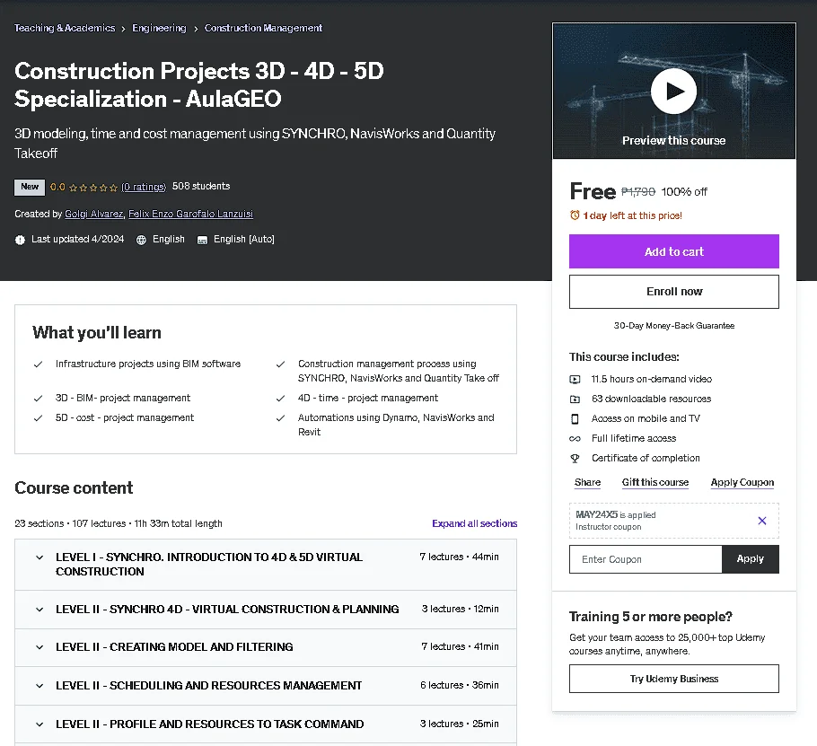The width and height of the screenshot is (817, 746).
Task: Click the on-demand video icon
Action: click(x=575, y=379)
